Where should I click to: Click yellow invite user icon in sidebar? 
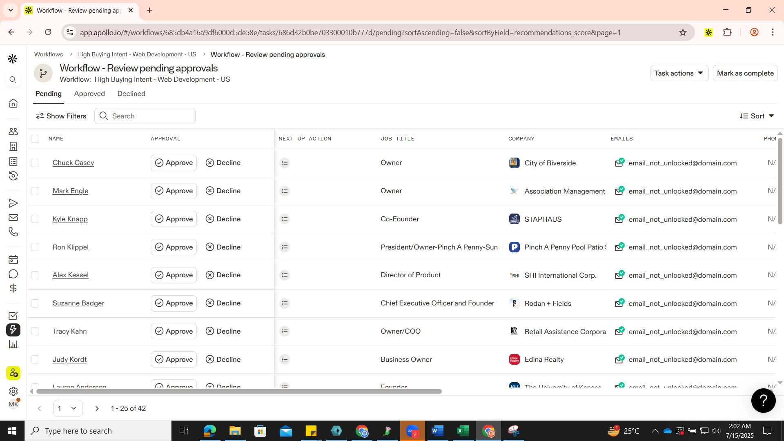pos(13,373)
